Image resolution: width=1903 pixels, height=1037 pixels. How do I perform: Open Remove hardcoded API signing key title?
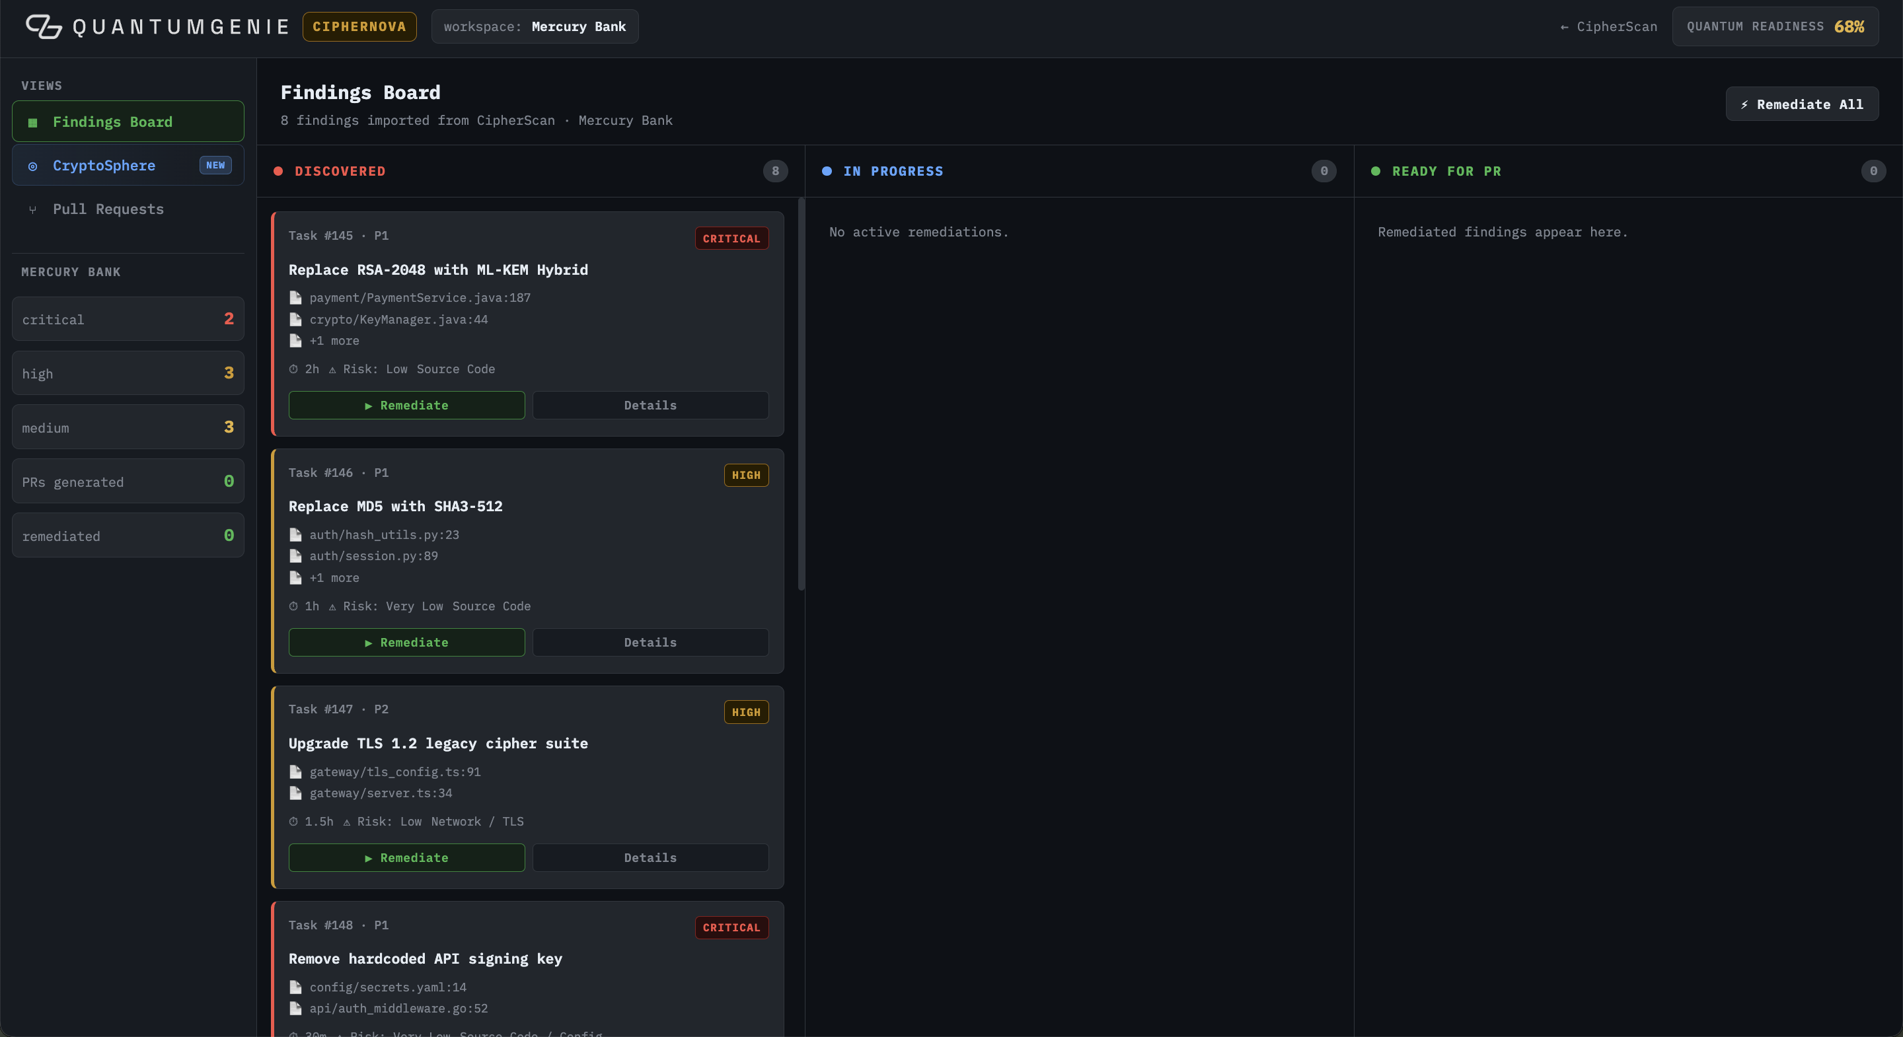426,958
